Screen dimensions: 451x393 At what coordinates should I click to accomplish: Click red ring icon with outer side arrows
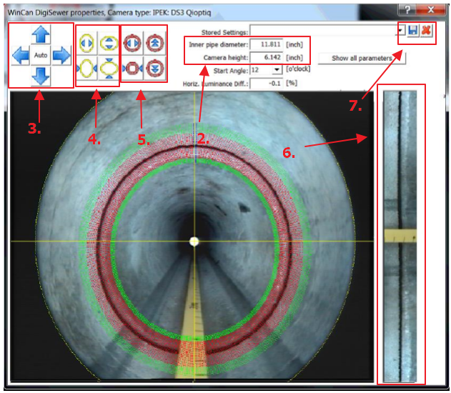click(x=132, y=68)
